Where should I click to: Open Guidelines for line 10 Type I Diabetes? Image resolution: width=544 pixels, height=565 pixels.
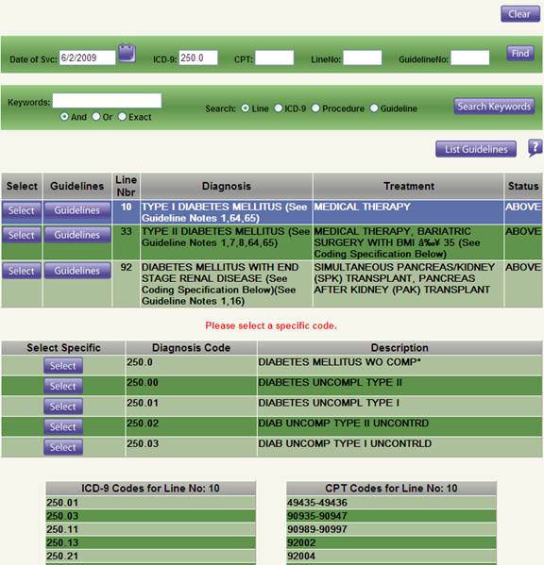[77, 210]
